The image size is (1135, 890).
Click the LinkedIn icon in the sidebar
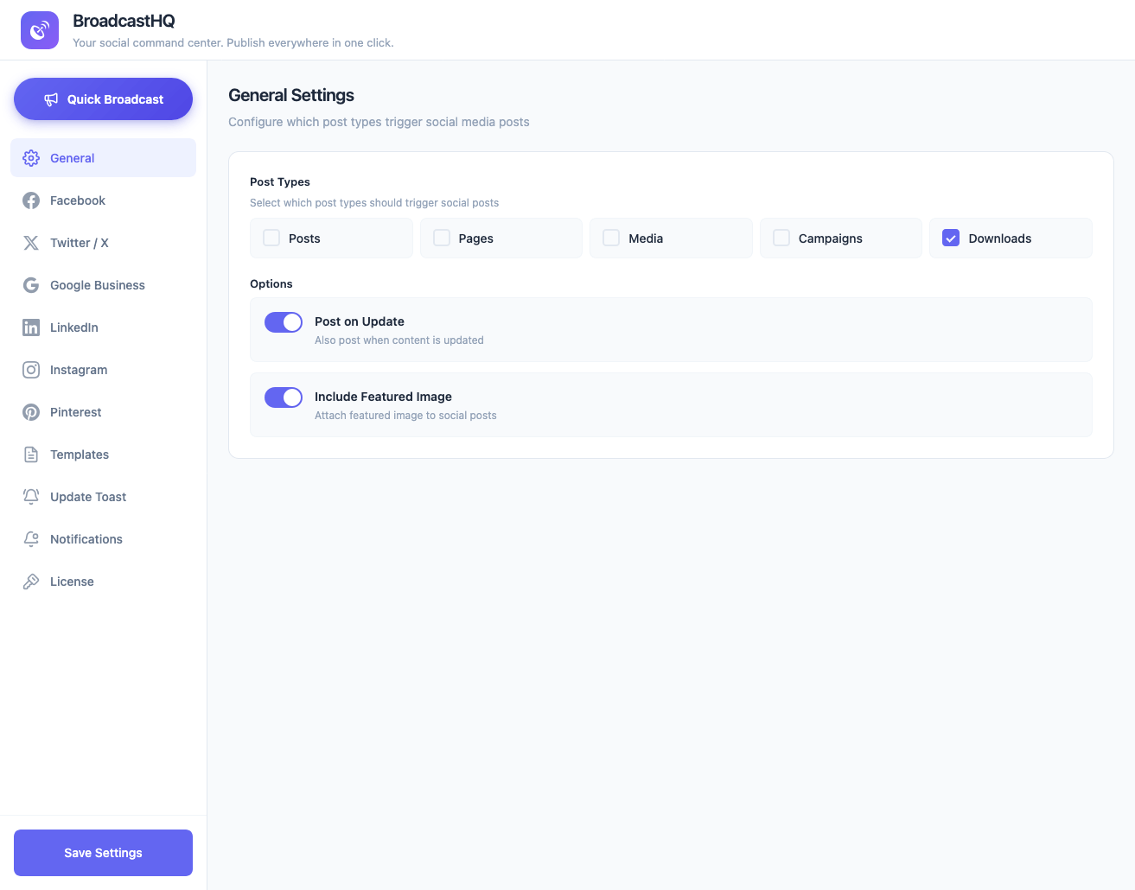pyautogui.click(x=31, y=327)
